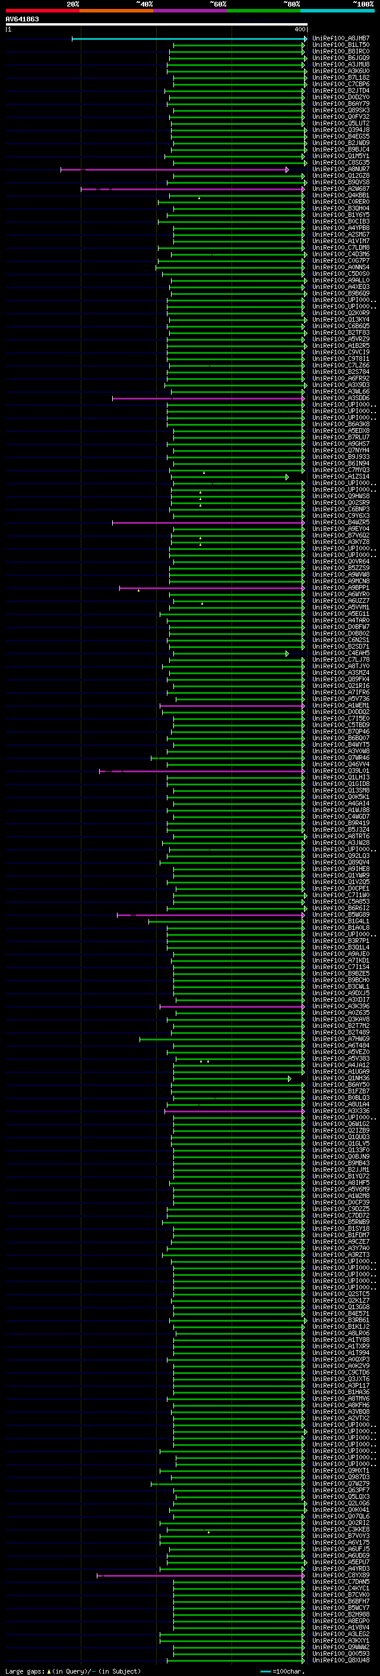Screen dimensions: 380x1676
Task: Click the 'Large gaps' legend text
Action: 25,1671
